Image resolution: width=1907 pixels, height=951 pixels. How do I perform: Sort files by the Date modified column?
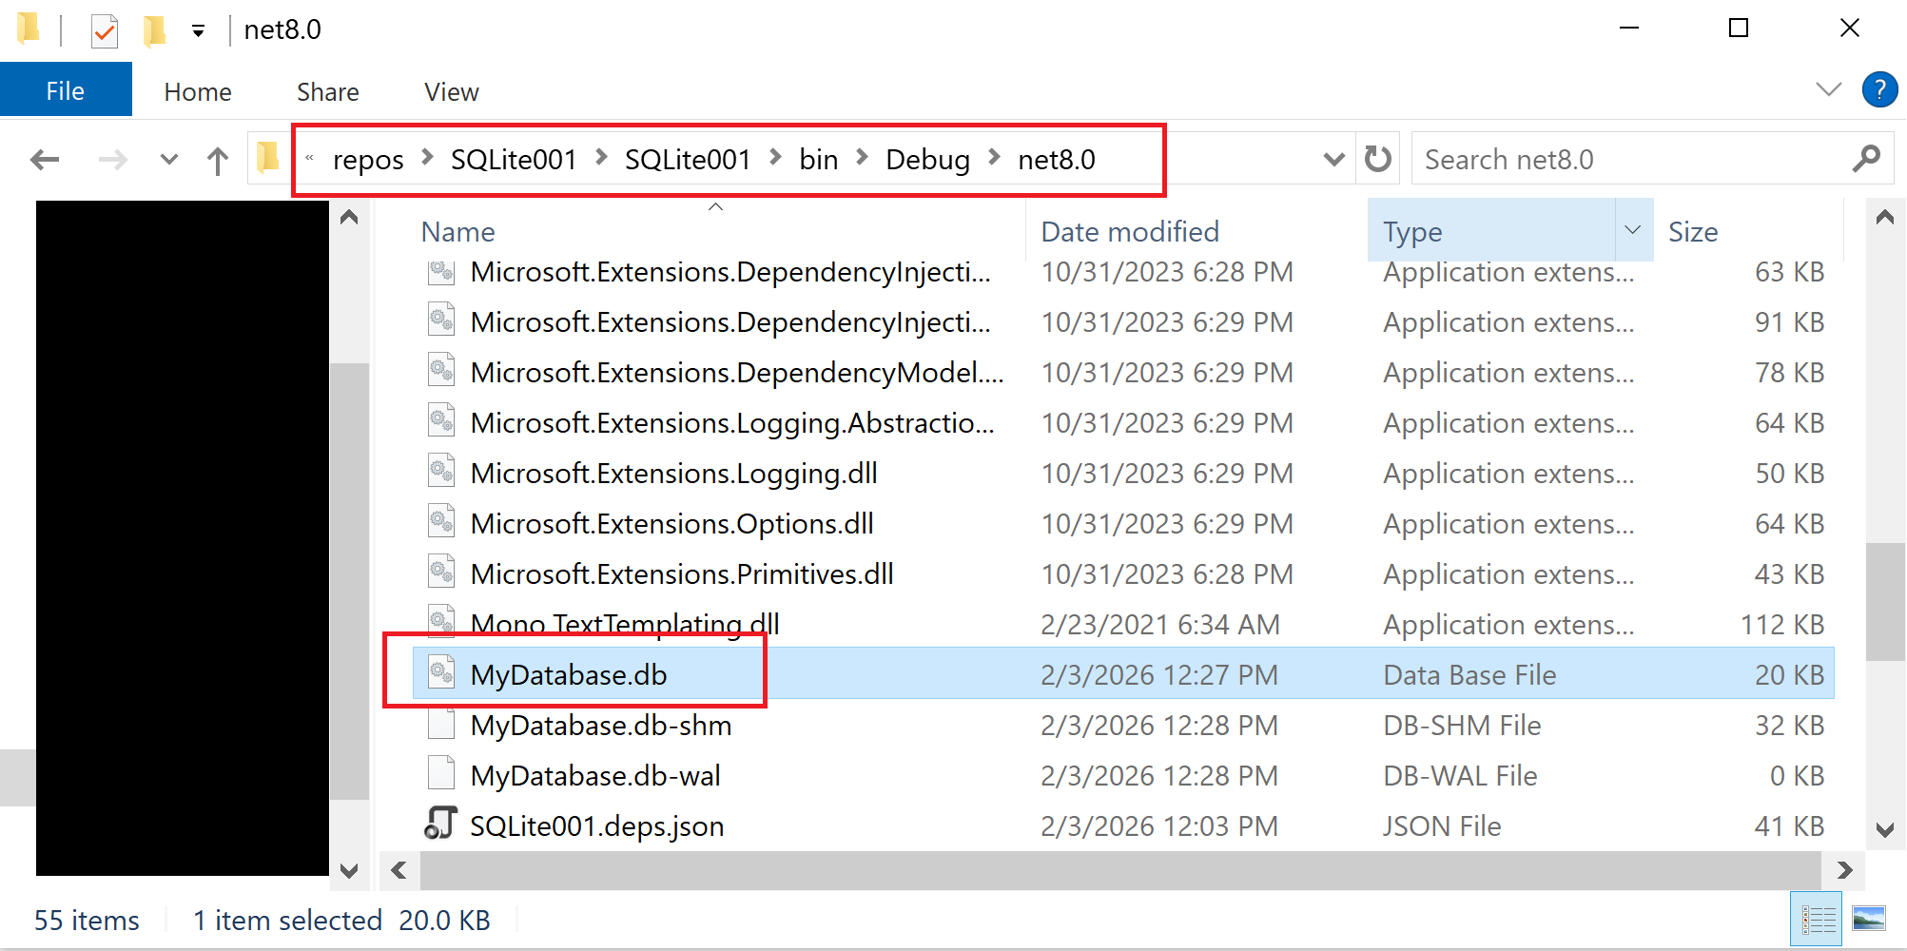pyautogui.click(x=1129, y=232)
